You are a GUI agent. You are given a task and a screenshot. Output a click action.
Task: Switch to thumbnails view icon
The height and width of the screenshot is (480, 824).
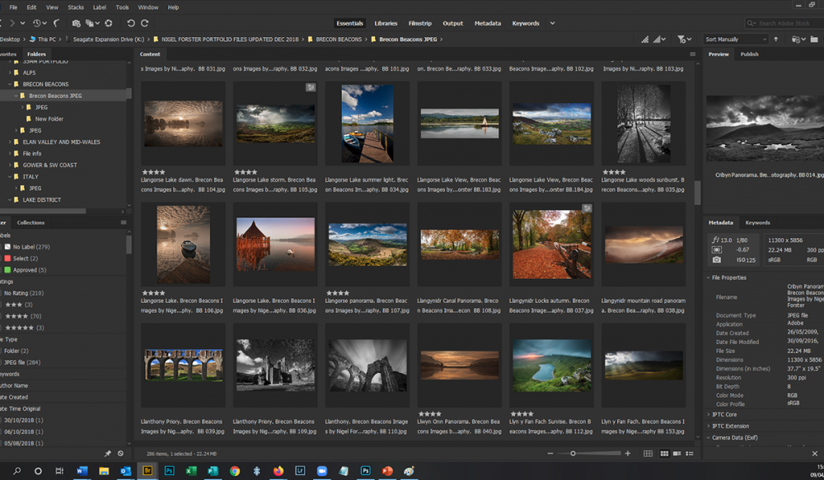pyautogui.click(x=664, y=453)
